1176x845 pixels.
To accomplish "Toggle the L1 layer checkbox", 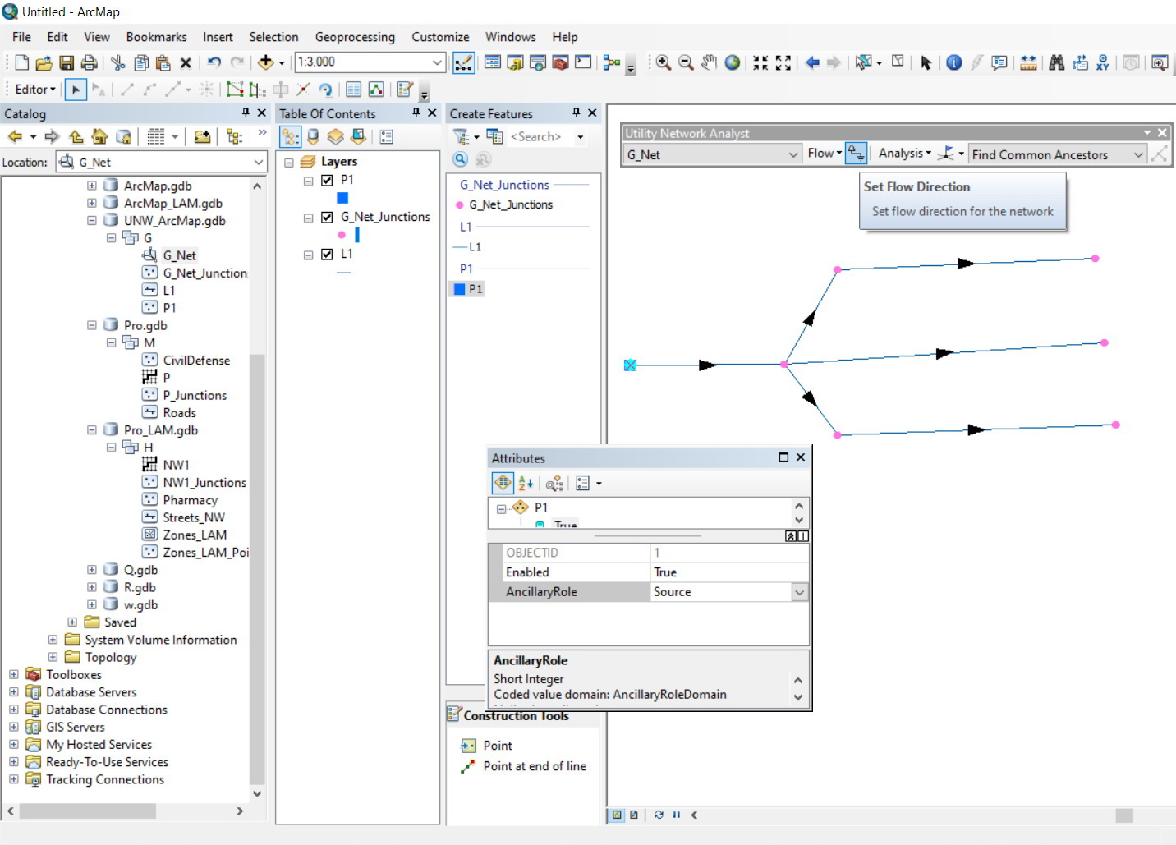I will pyautogui.click(x=327, y=254).
